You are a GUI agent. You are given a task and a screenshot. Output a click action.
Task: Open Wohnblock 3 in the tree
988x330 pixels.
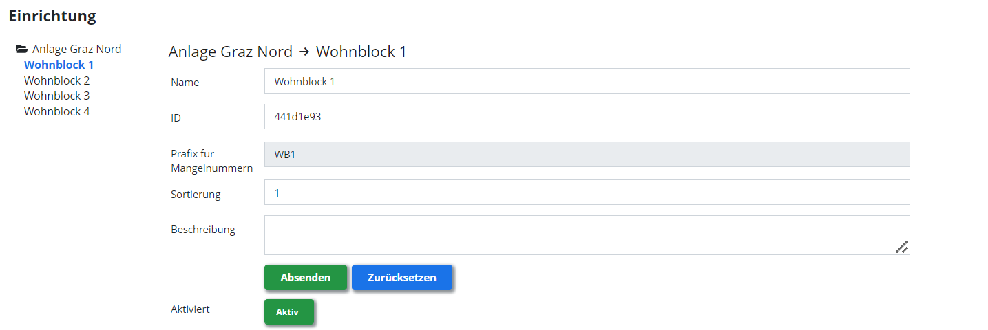(57, 96)
